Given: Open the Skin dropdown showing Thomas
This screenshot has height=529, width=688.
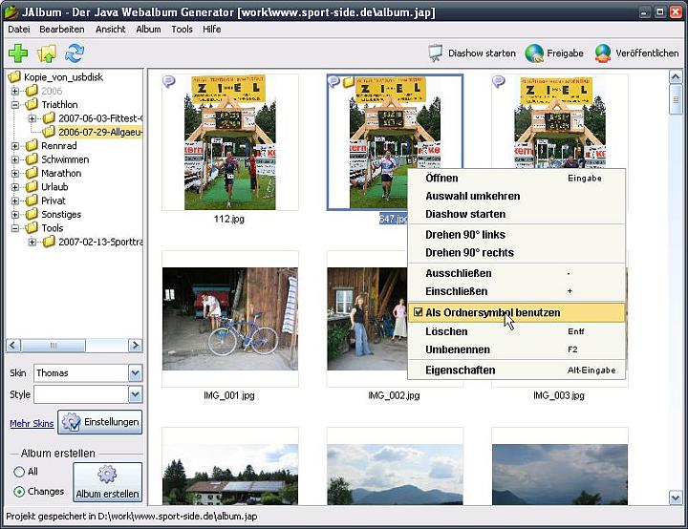Looking at the screenshot, I should [x=135, y=373].
